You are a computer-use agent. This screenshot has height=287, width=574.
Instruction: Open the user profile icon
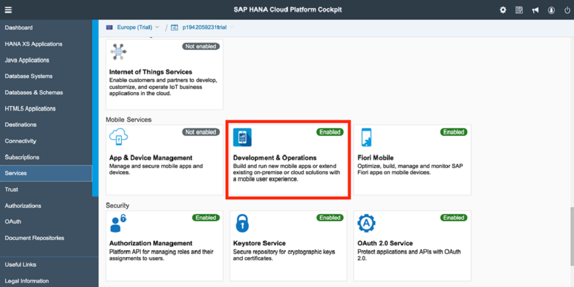[551, 10]
